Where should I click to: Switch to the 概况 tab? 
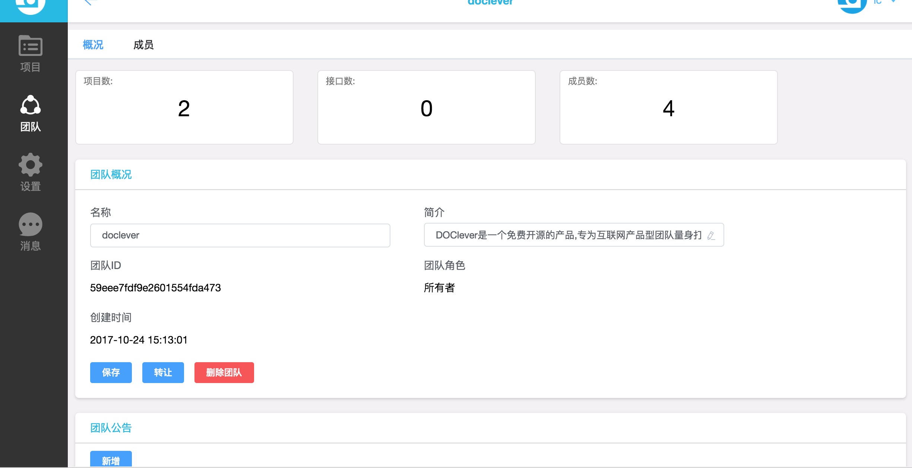tap(93, 45)
